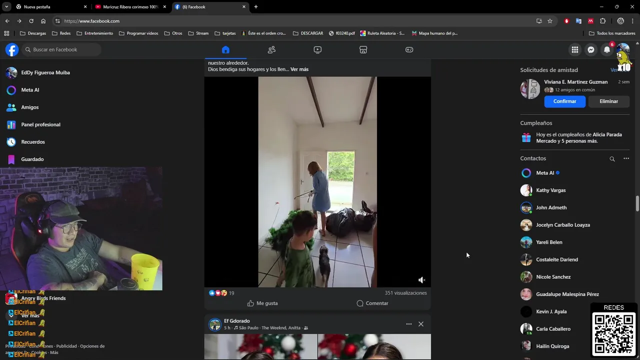Open the Redes bookmark folder
640x360 pixels.
(x=61, y=33)
